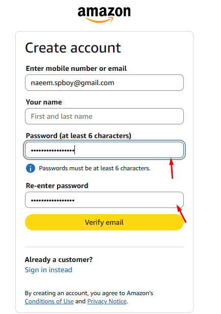This screenshot has height=314, width=221.
Task: Open the Conditions of Use link
Action: (x=49, y=301)
